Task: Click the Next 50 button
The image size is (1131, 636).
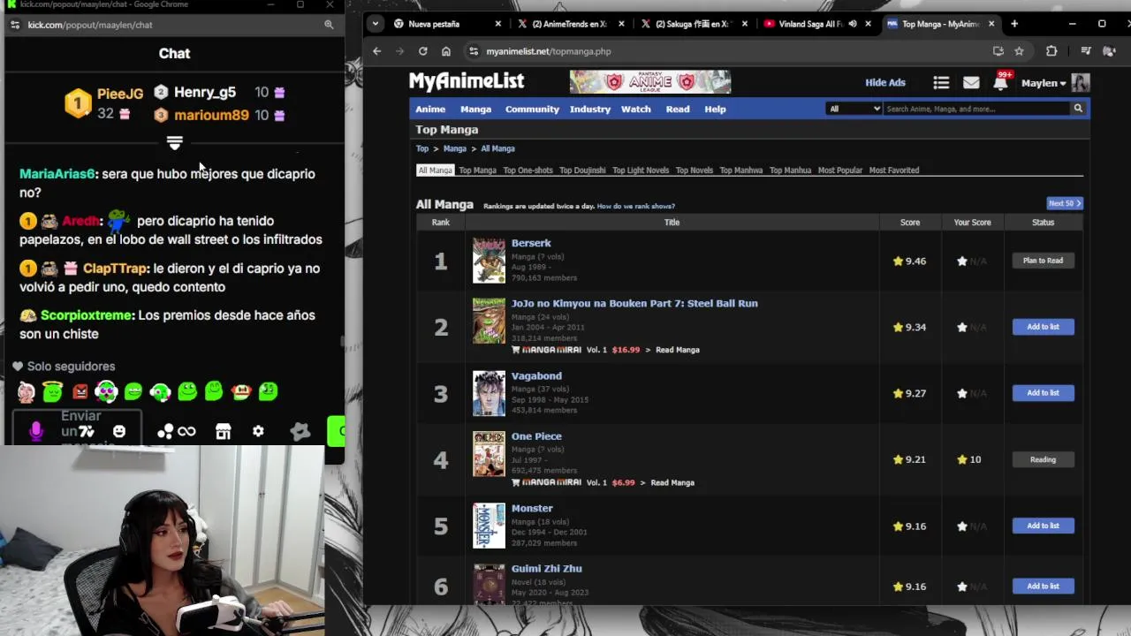Action: tap(1064, 203)
